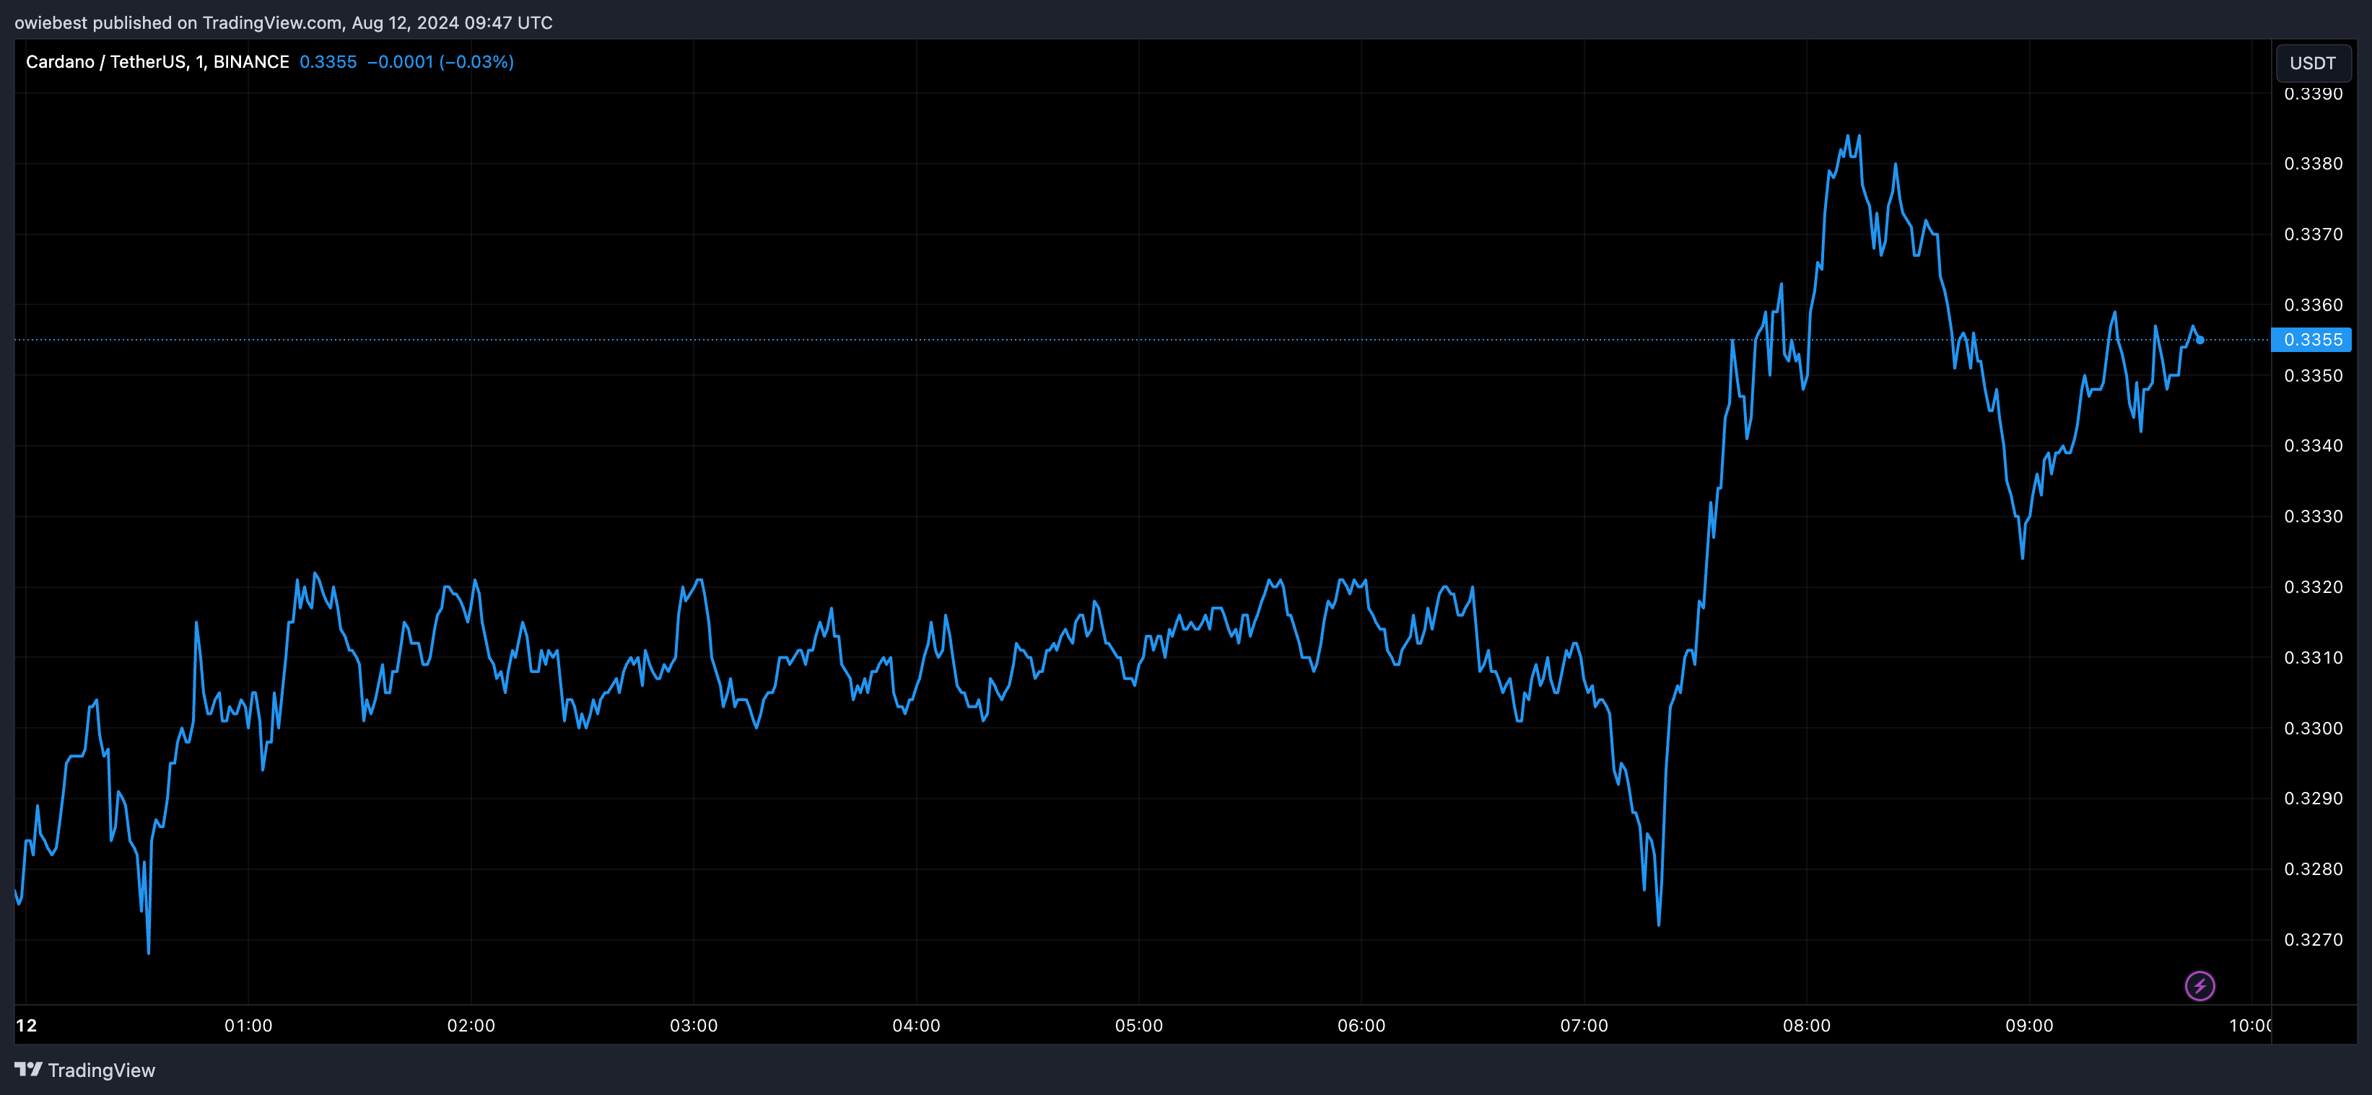Open the USDT currency selector
Image resolution: width=2372 pixels, height=1095 pixels.
click(x=2312, y=63)
